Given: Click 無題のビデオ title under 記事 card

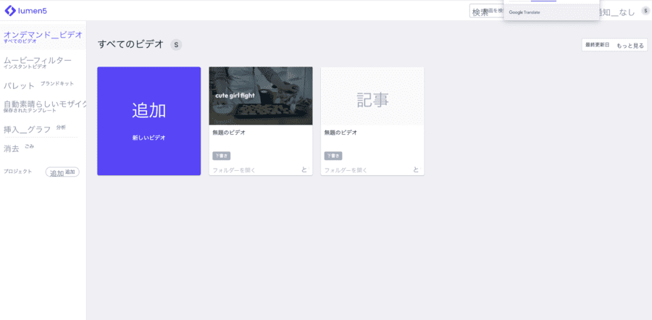Looking at the screenshot, I should (340, 133).
